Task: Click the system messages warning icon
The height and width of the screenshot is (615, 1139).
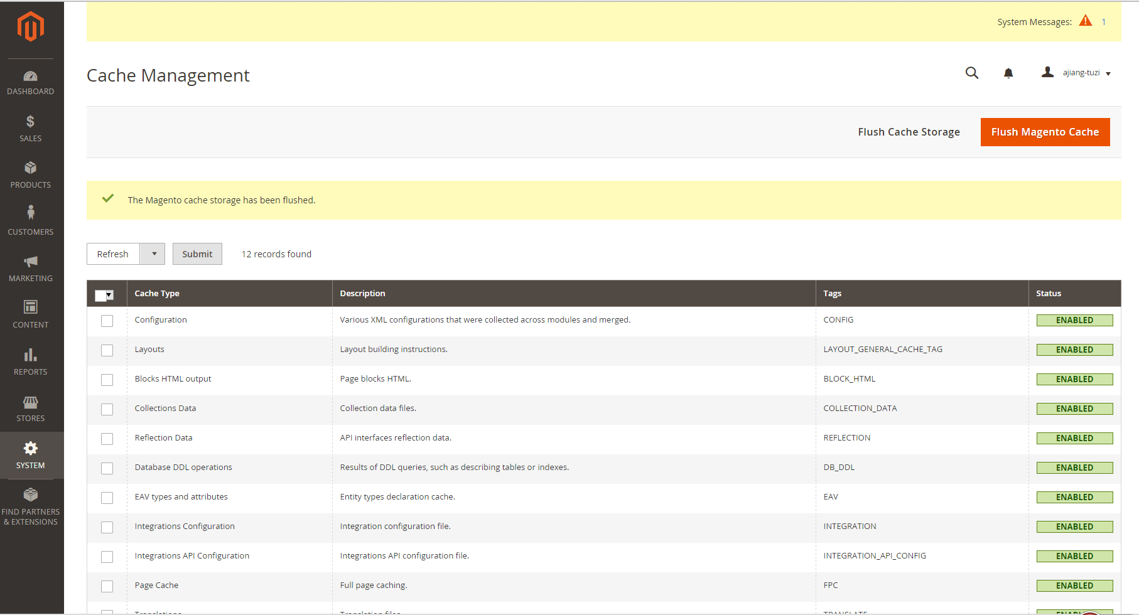Action: point(1086,21)
